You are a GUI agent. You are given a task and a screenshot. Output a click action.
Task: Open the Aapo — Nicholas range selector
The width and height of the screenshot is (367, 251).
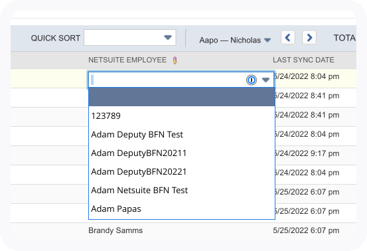point(235,40)
